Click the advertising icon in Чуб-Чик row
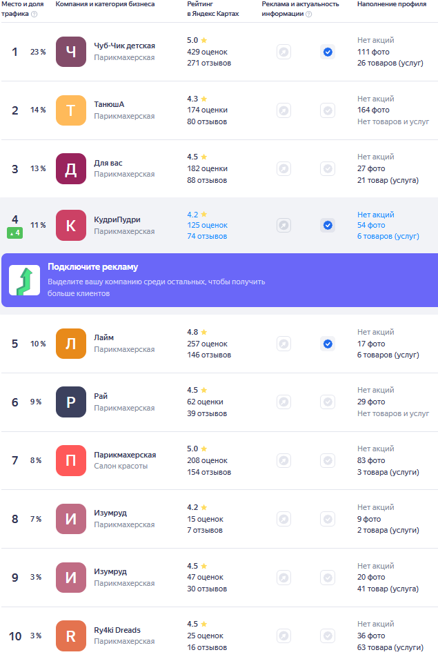The height and width of the screenshot is (659, 438). click(284, 52)
